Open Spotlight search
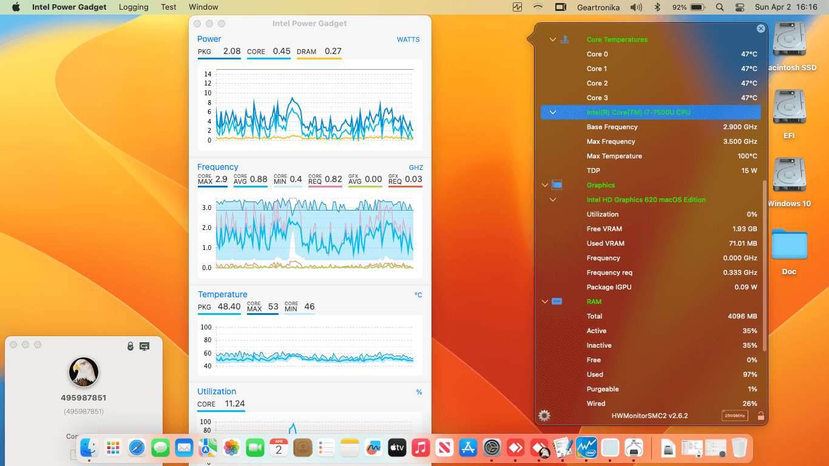The height and width of the screenshot is (466, 829). [x=720, y=7]
